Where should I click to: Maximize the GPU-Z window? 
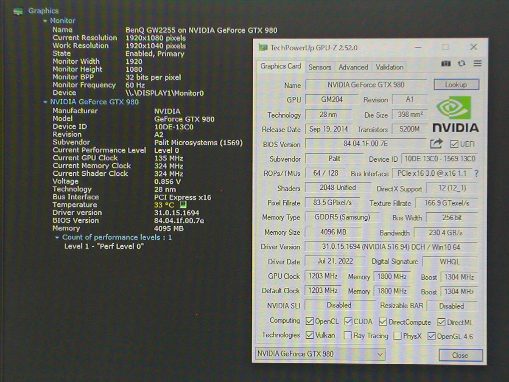tap(445, 47)
